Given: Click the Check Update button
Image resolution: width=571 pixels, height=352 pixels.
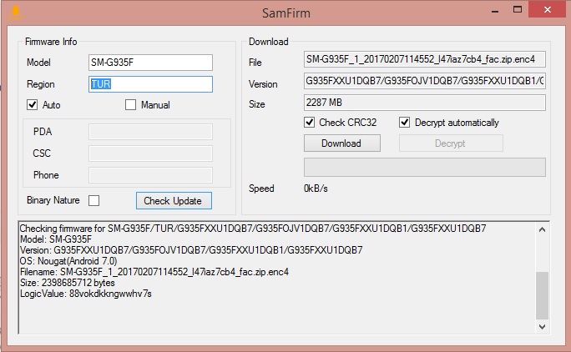Looking at the screenshot, I should 174,200.
